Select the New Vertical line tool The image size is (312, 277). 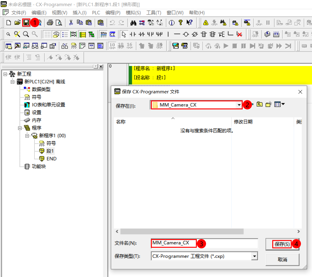tap(168, 34)
